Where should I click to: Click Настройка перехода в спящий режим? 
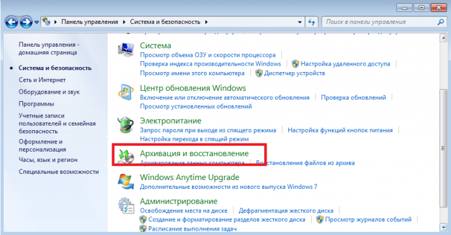tap(194, 139)
